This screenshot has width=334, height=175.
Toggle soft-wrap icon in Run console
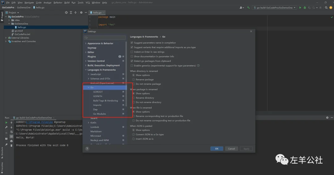(11, 132)
